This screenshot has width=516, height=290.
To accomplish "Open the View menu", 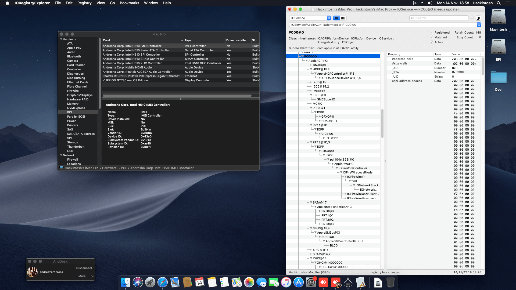I will coord(101,3).
